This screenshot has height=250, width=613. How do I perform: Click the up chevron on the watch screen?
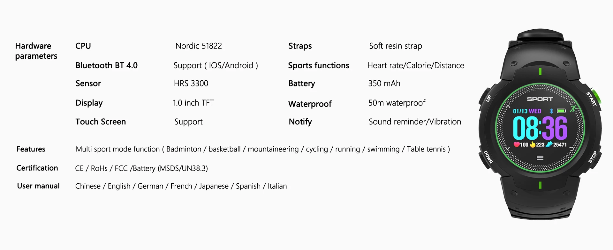point(508,107)
